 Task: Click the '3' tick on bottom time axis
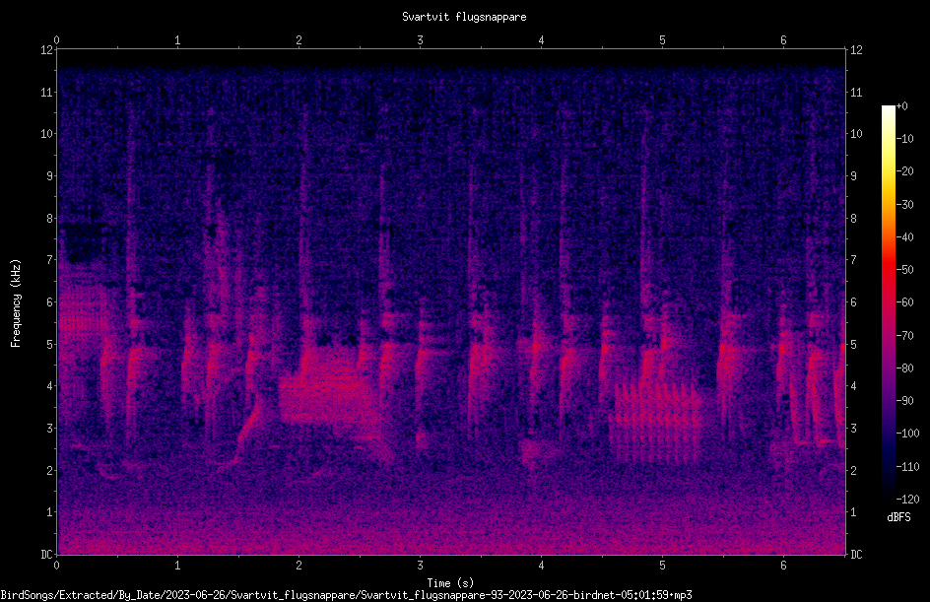[x=420, y=566]
